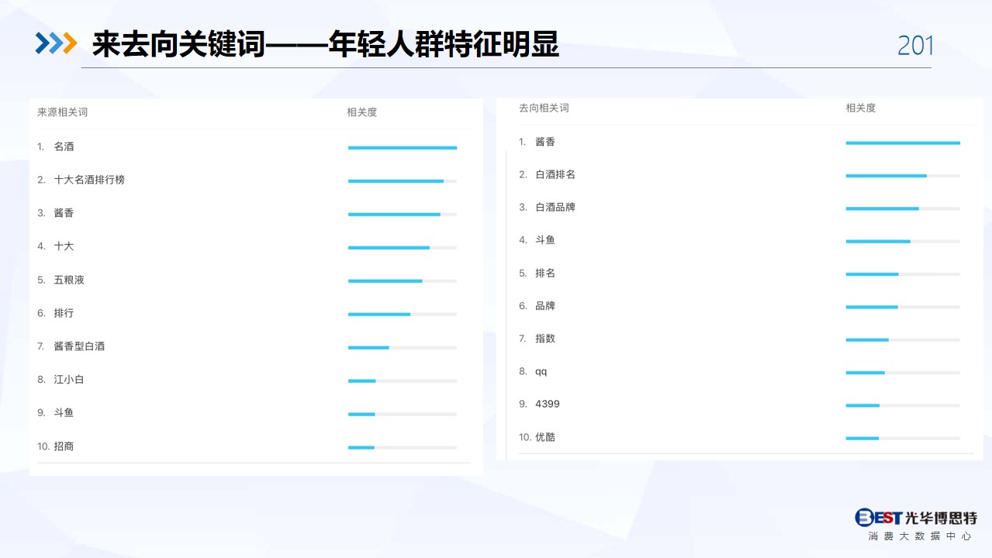Image resolution: width=992 pixels, height=558 pixels.
Task: Click the 去向相关词 column header
Action: coord(544,108)
